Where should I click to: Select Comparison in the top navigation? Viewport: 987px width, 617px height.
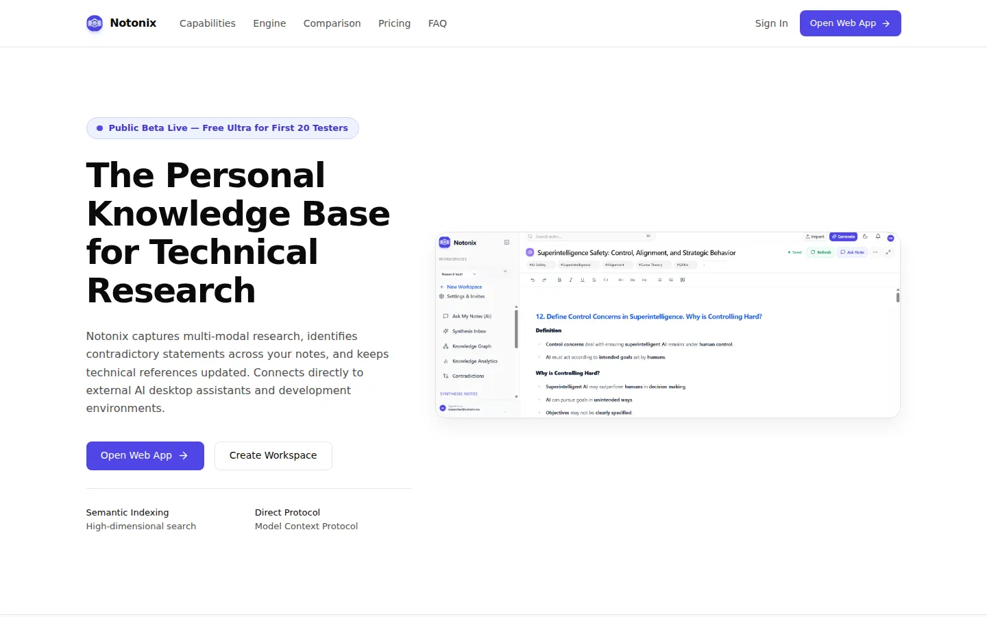pos(332,23)
